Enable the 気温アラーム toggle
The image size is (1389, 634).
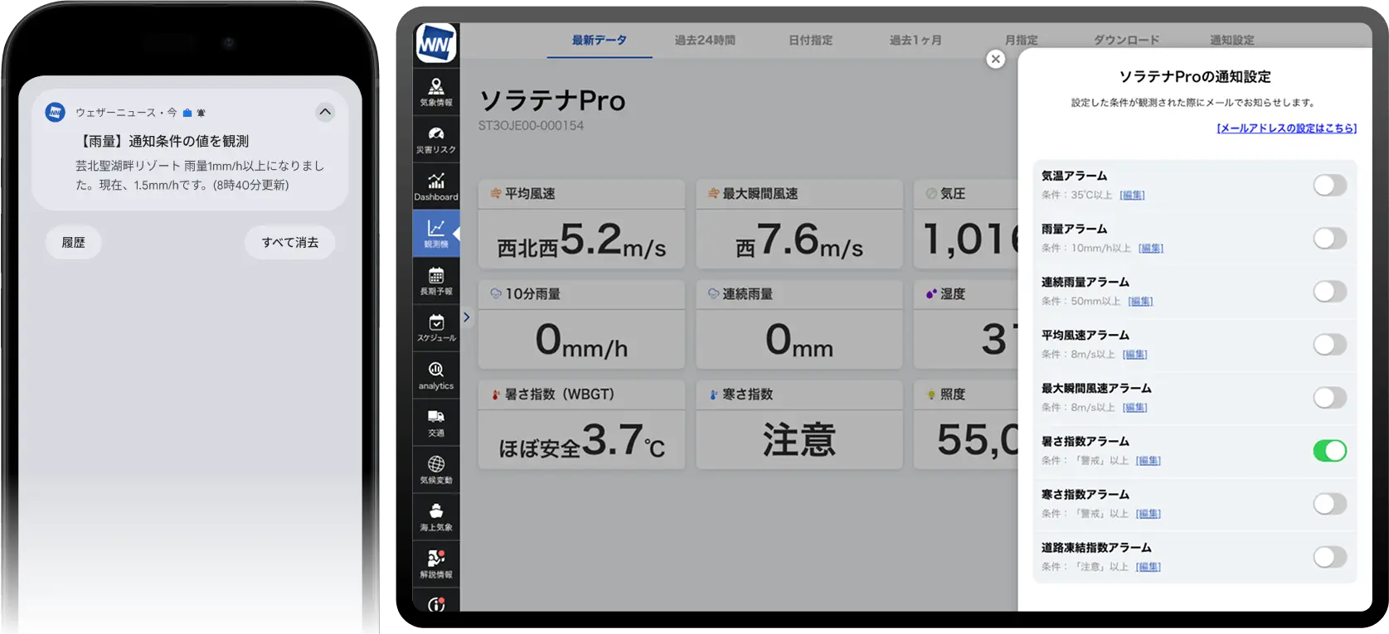point(1329,186)
